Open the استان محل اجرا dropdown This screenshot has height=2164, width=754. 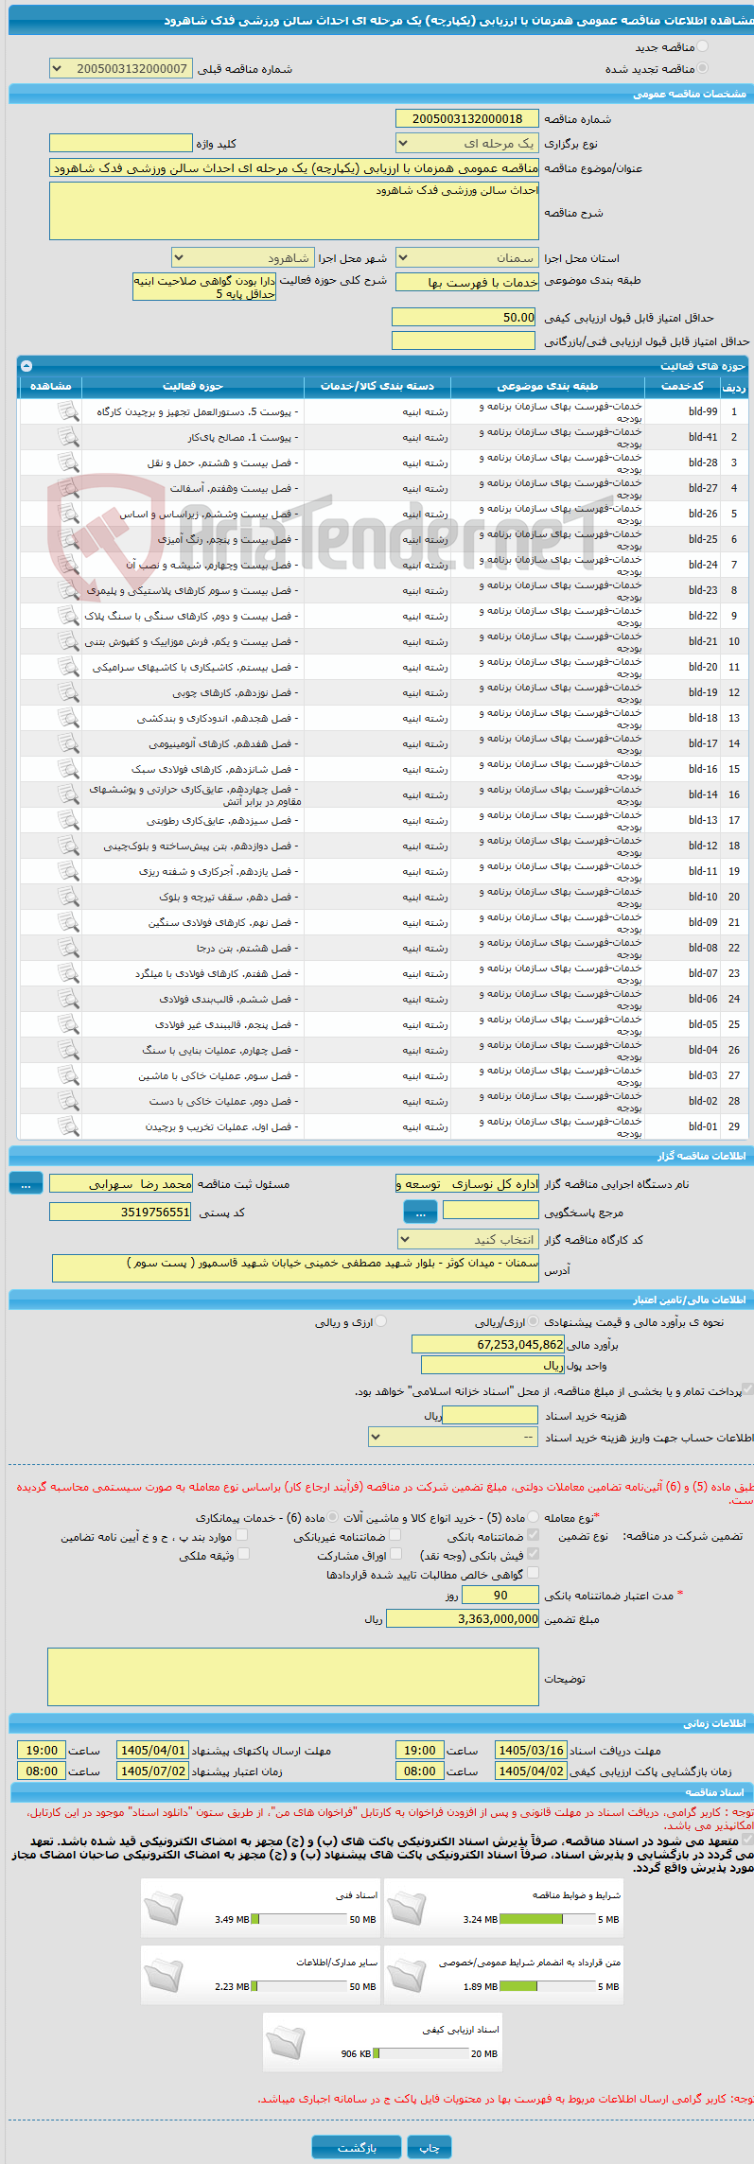(467, 257)
